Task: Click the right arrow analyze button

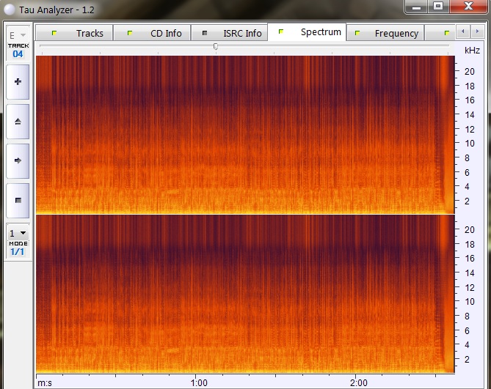Action: 17,160
